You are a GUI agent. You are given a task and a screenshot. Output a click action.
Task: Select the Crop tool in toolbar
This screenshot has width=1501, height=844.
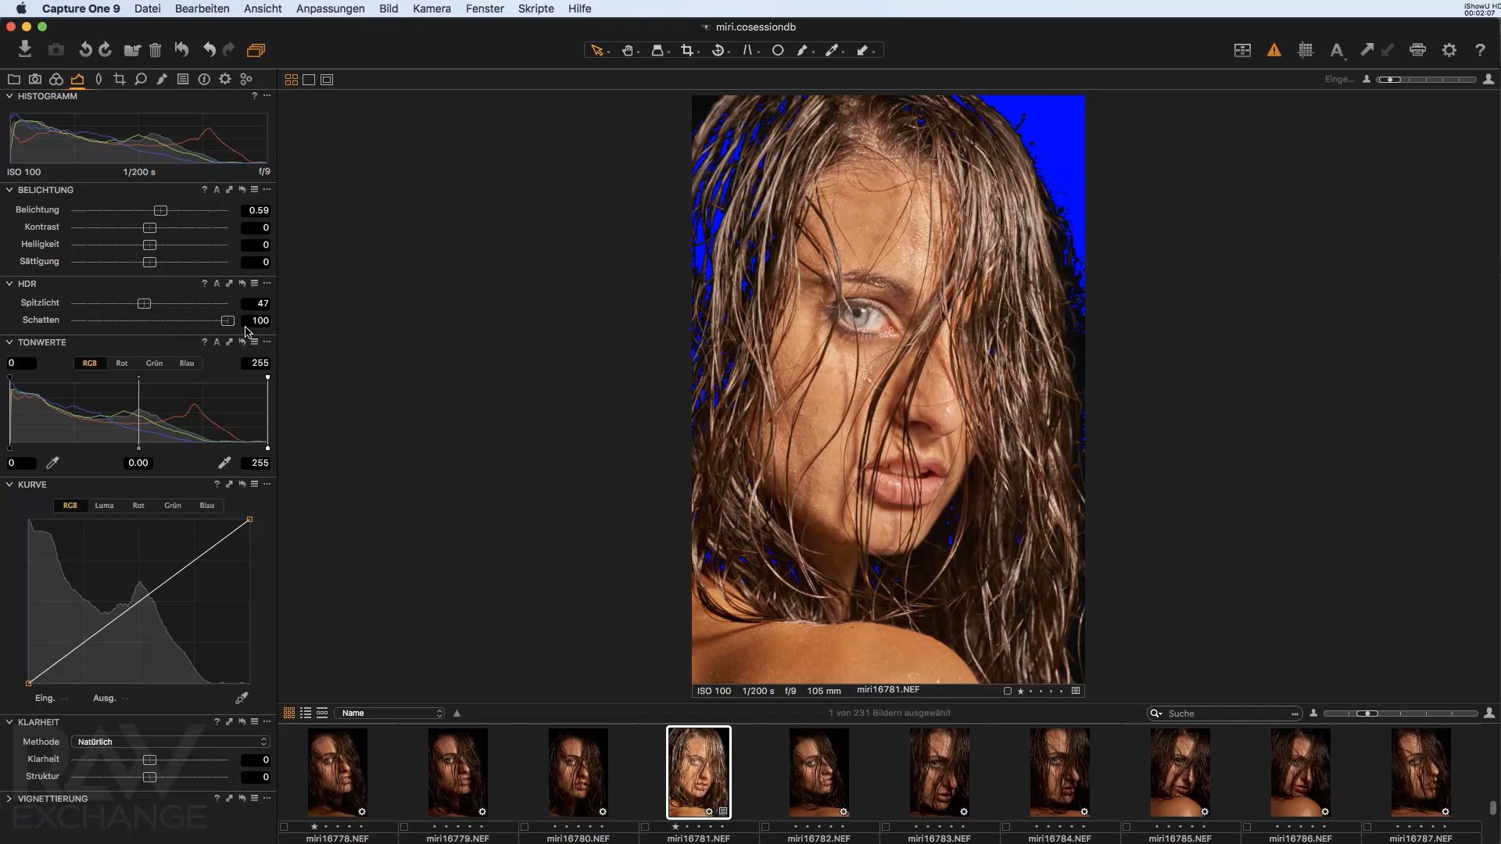tap(687, 50)
